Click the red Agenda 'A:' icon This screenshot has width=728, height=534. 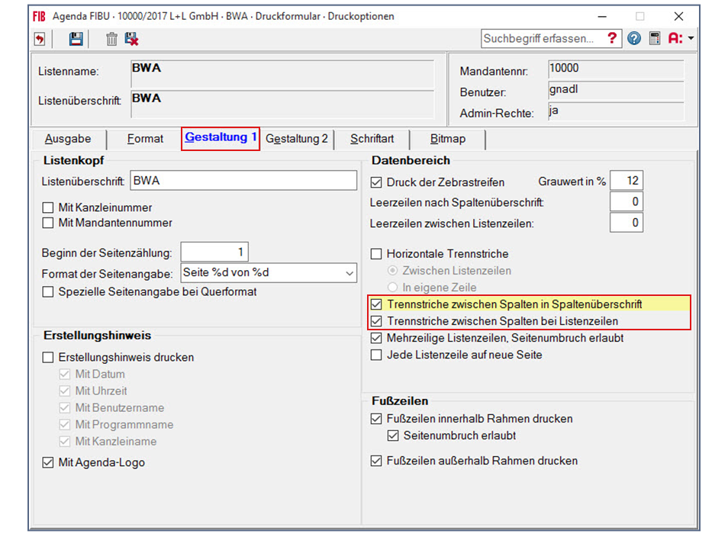[675, 38]
